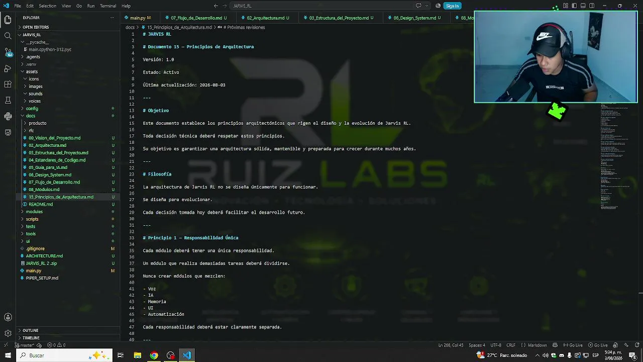Open OBS Studio from the taskbar
The height and width of the screenshot is (362, 643).
pos(170,355)
